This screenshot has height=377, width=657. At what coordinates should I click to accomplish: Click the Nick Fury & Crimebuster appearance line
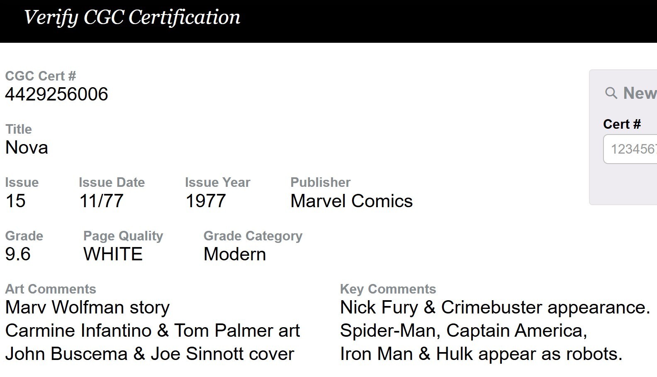[x=495, y=308]
